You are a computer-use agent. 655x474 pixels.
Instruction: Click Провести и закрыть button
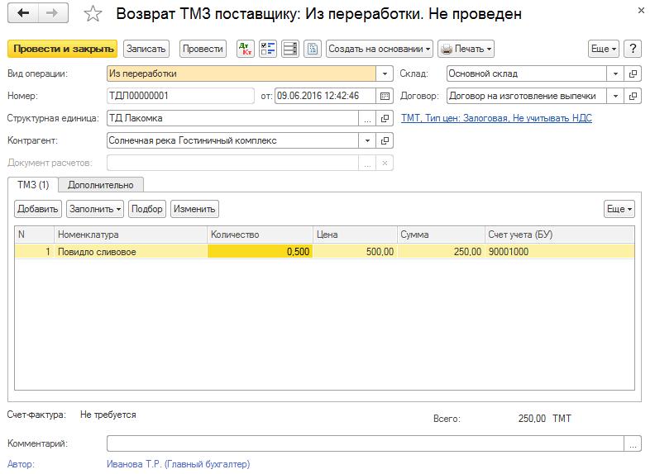coord(63,49)
